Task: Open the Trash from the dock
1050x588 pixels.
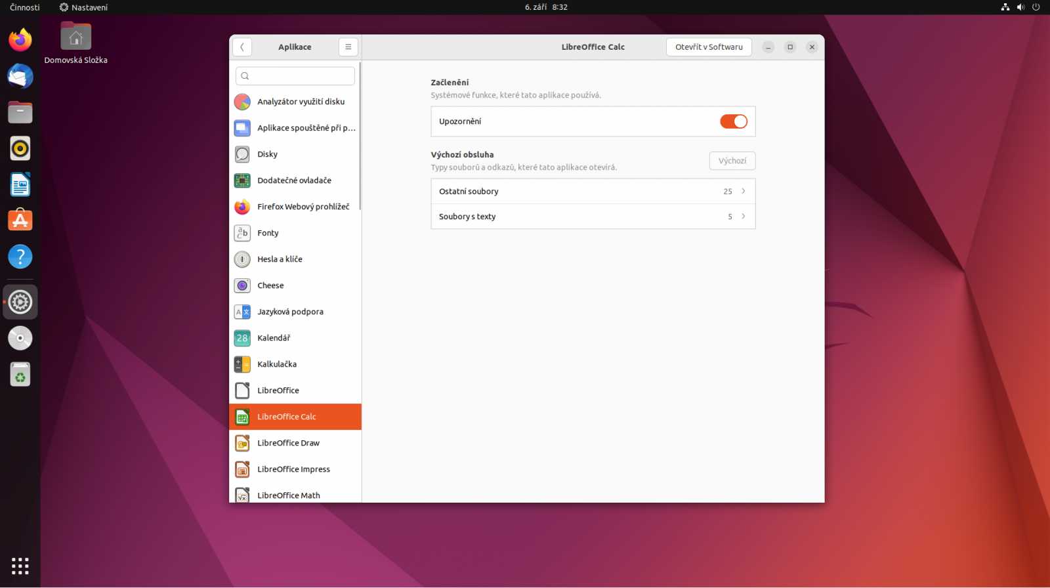Action: 20,374
